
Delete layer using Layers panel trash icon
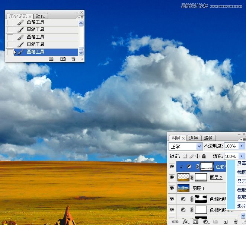236,222
